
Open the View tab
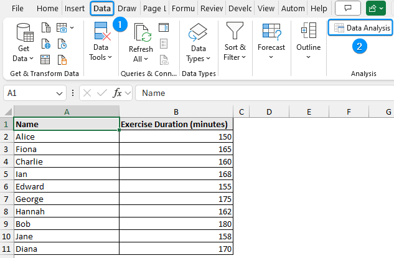[266, 9]
